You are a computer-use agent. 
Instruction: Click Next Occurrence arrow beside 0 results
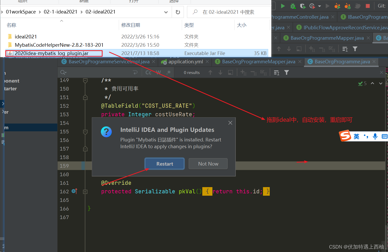220,72
